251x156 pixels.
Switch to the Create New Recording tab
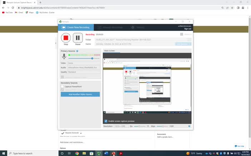tap(76, 27)
